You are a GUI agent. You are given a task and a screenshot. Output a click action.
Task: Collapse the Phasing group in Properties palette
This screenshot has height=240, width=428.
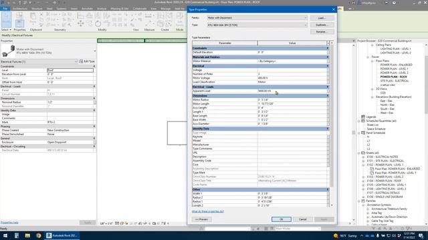coord(94,127)
